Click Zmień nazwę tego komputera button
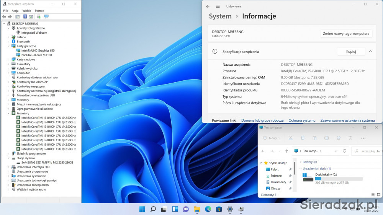The height and width of the screenshot is (215, 383). pyautogui.click(x=346, y=34)
